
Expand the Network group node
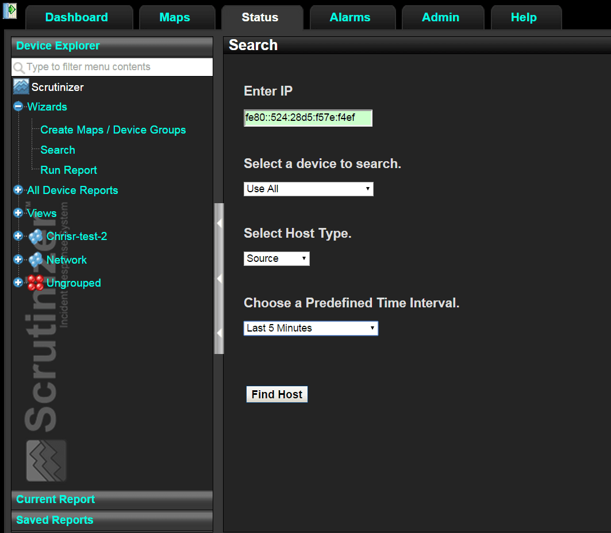coord(18,259)
